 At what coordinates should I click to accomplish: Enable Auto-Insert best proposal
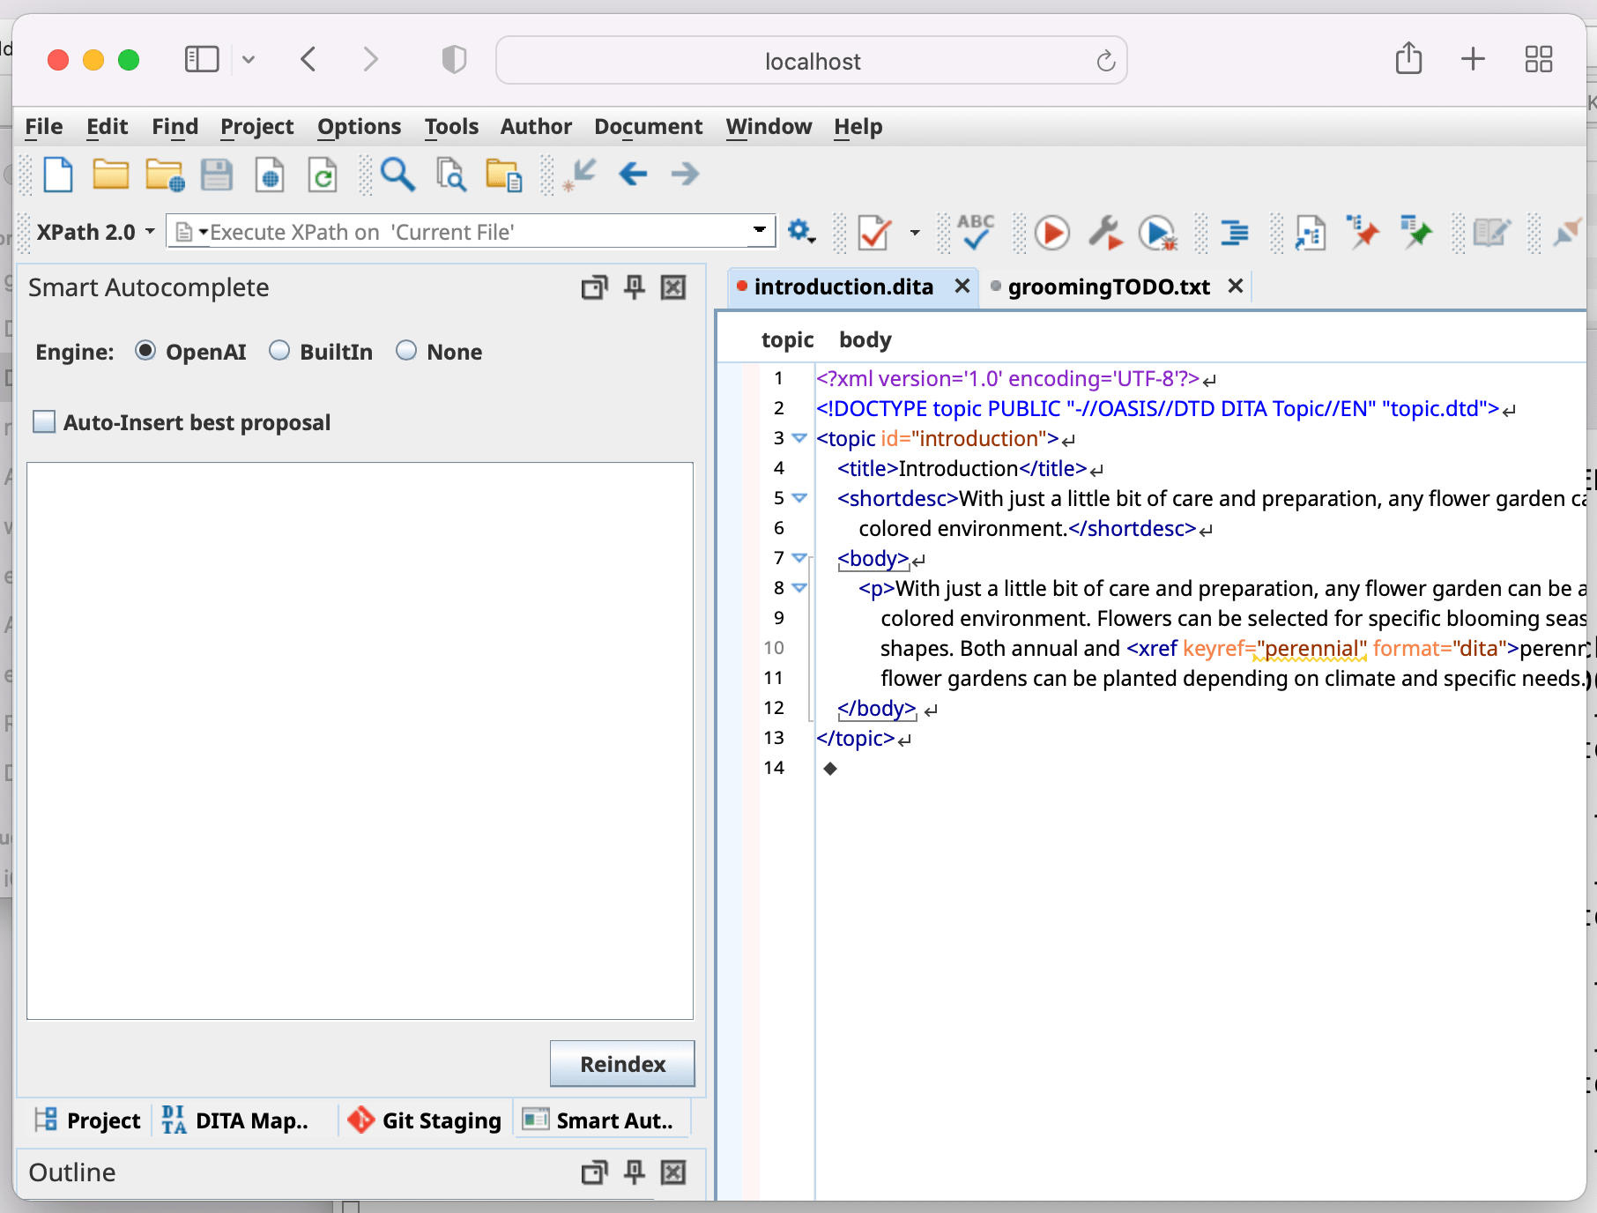click(x=43, y=421)
